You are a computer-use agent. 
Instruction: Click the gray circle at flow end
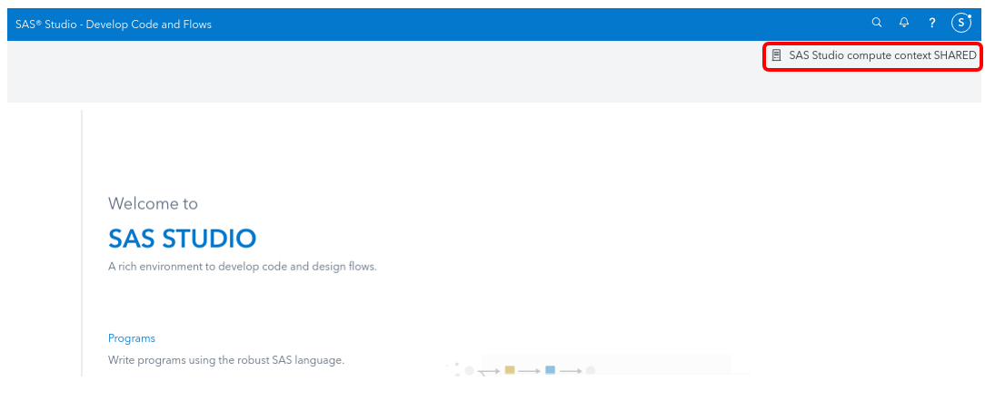point(591,371)
